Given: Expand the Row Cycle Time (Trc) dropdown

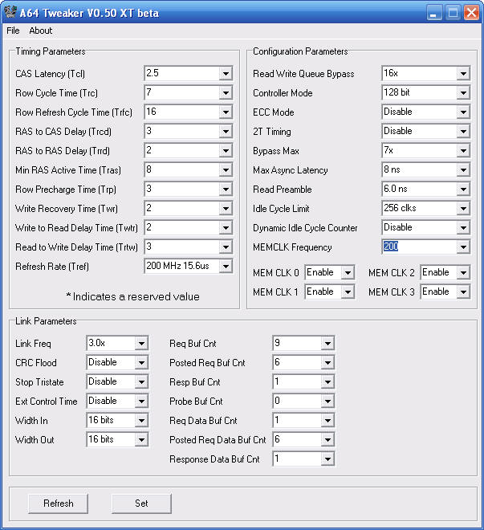Looking at the screenshot, I should 226,92.
